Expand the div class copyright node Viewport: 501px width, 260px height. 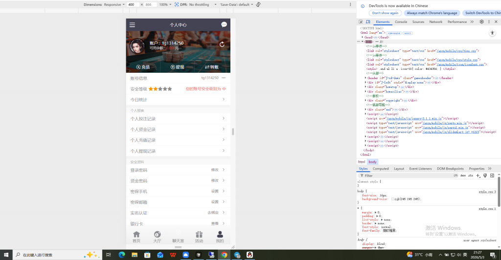(x=365, y=100)
